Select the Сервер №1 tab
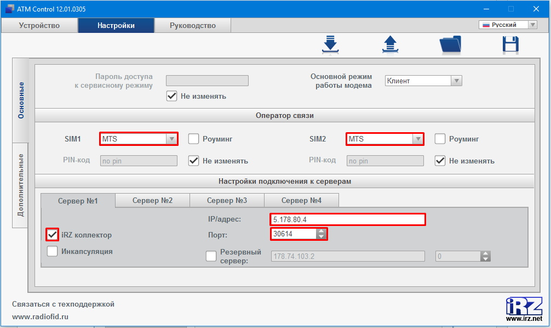Image resolution: width=551 pixels, height=328 pixels. click(x=78, y=201)
